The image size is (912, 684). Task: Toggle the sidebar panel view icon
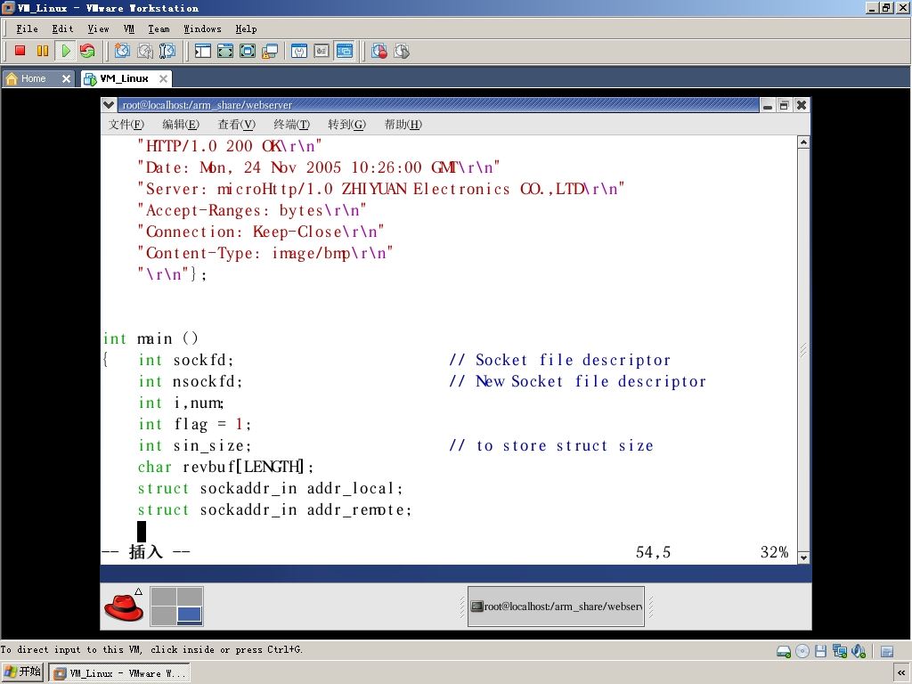(202, 51)
